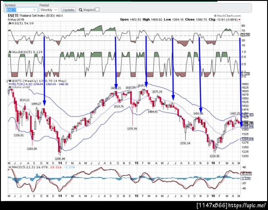Screen dimensions: 268x210
Task: Click the 1205.44 low price label
Action: pos(60,158)
